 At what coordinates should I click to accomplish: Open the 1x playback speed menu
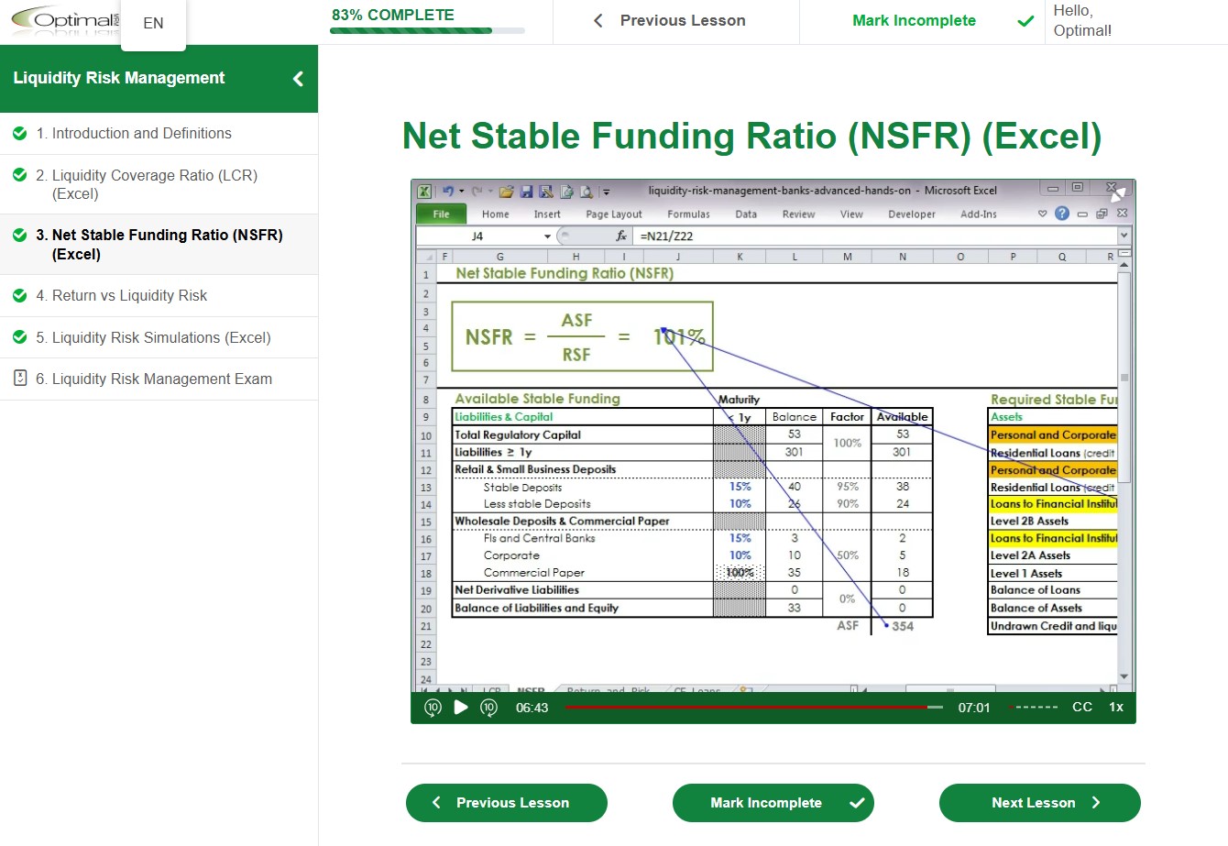(1116, 708)
